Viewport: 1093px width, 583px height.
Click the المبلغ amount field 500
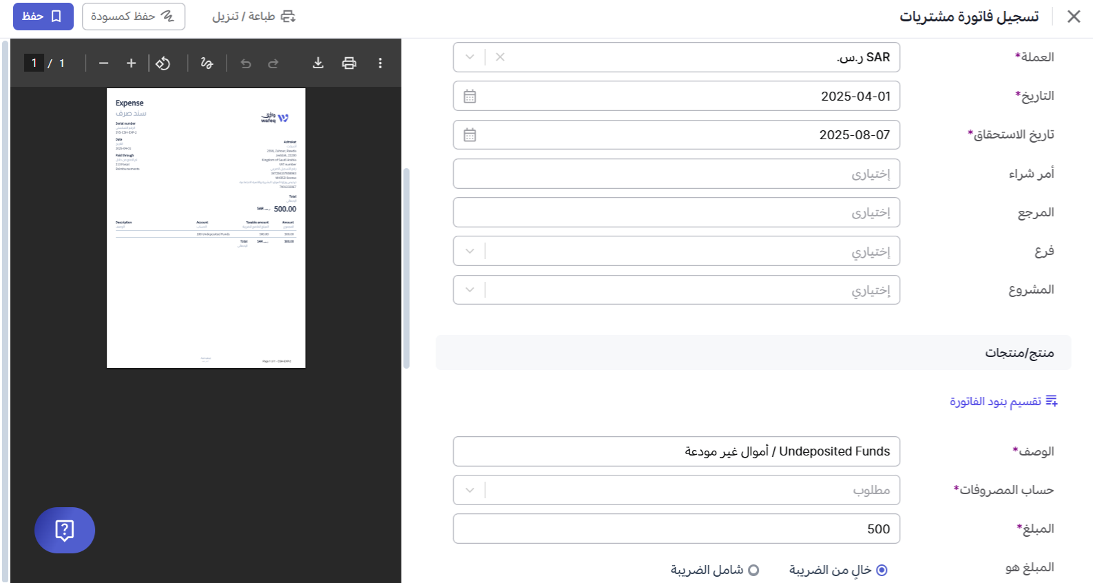point(676,529)
